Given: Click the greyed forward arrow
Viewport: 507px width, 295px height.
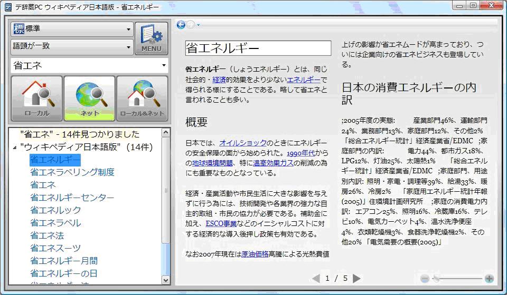Looking at the screenshot, I should click(x=191, y=25).
